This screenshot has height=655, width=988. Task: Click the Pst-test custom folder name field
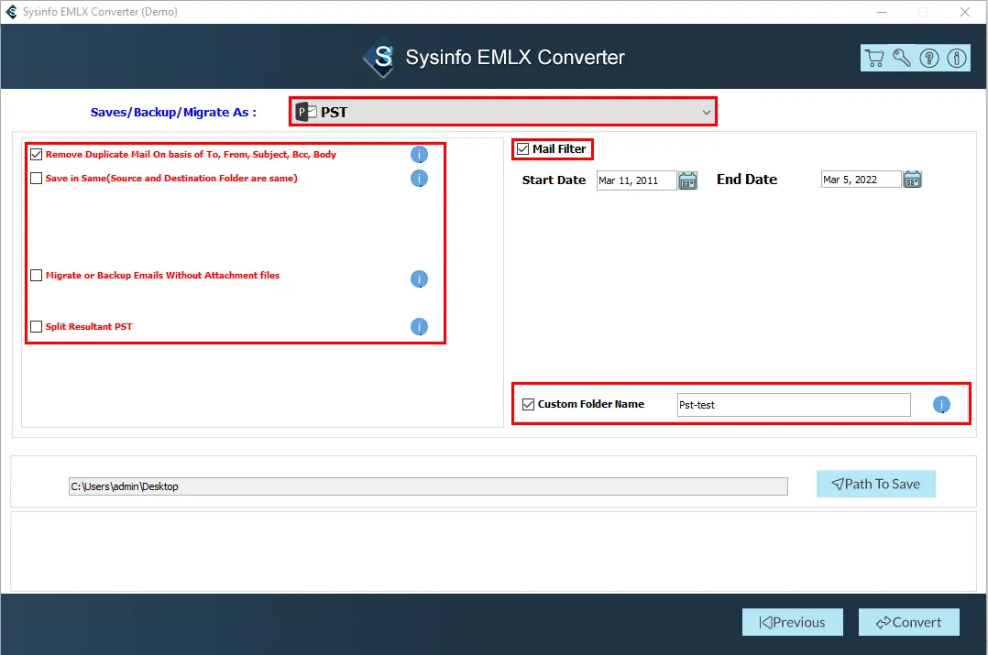(794, 405)
